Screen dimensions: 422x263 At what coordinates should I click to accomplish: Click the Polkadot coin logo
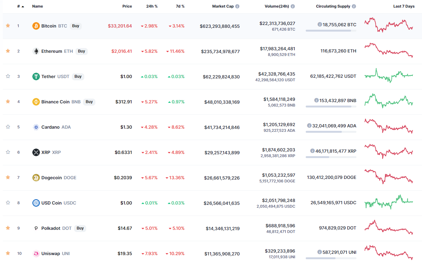click(36, 228)
